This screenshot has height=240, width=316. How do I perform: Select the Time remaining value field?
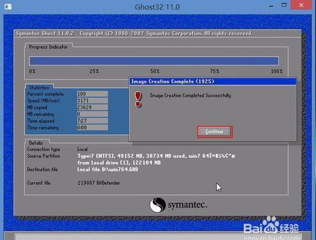pyautogui.click(x=92, y=127)
